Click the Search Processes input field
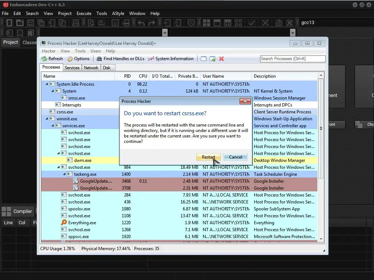 293,59
